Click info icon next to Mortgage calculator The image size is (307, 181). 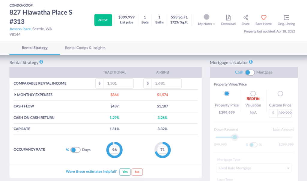pos(251,62)
